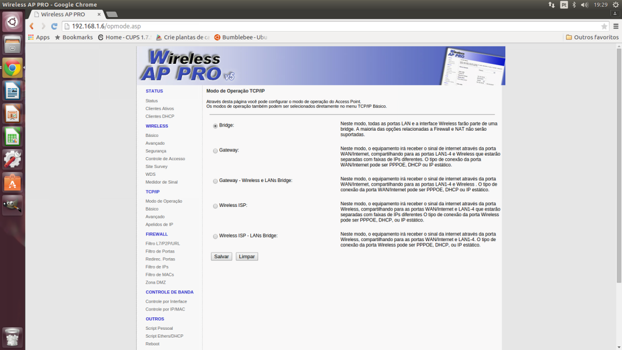Open the Pt keyboard layout indicator

tap(564, 5)
